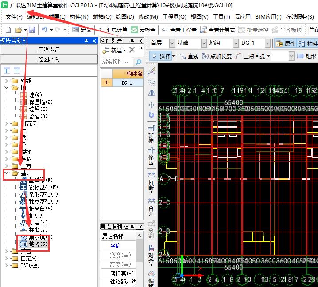Click the 合并 merge tool
Image resolution: width=318 pixels, height=287 pixels.
click(151, 207)
